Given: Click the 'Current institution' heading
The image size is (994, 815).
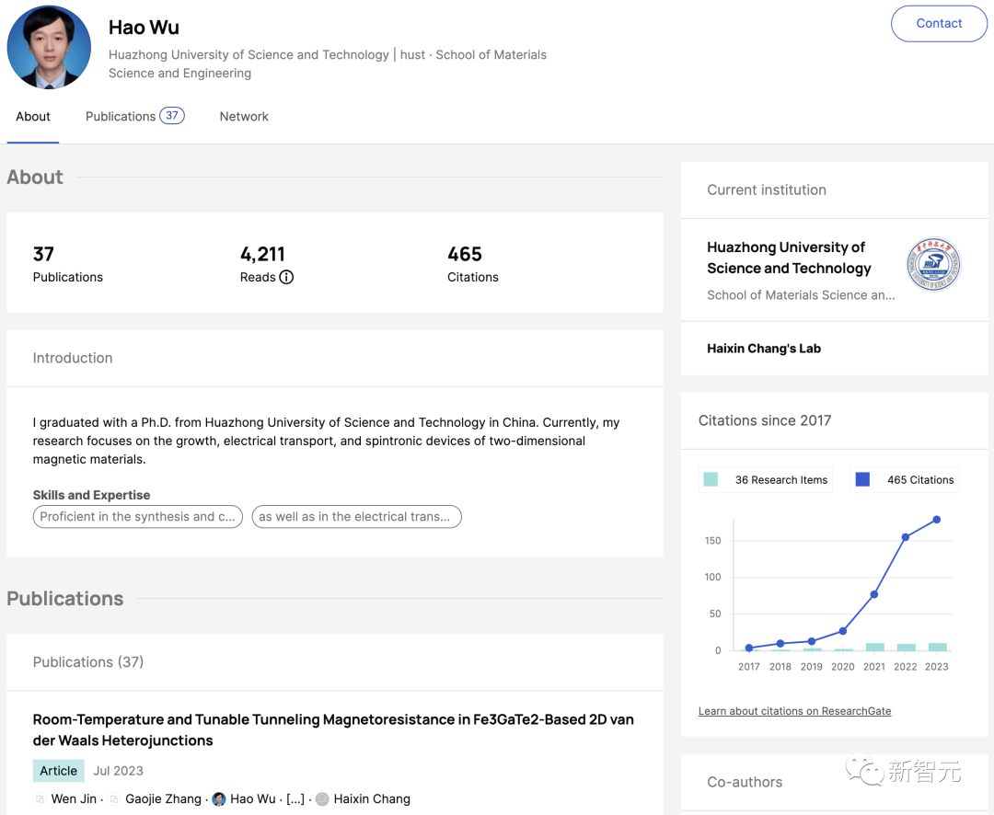Looking at the screenshot, I should tap(767, 190).
